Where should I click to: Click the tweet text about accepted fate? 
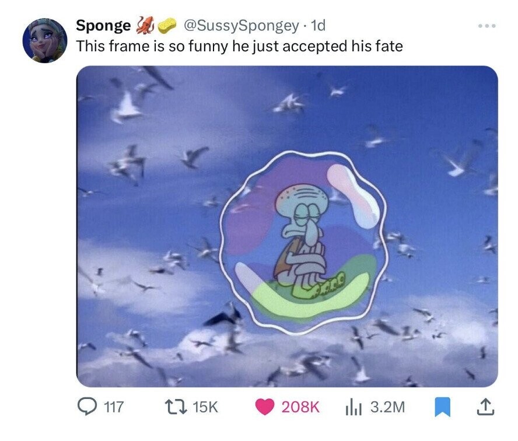coord(240,46)
